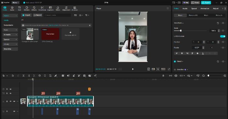Click the Split clip icon
Viewport: 228px width, 119px height.
pyautogui.click(x=23, y=76)
